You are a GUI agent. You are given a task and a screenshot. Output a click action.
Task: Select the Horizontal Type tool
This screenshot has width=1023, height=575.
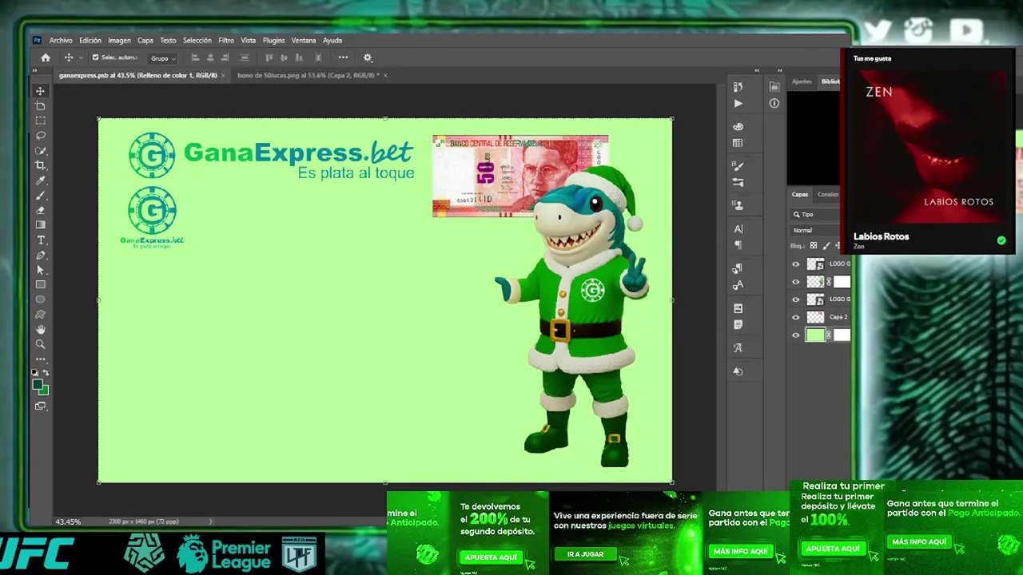point(40,240)
